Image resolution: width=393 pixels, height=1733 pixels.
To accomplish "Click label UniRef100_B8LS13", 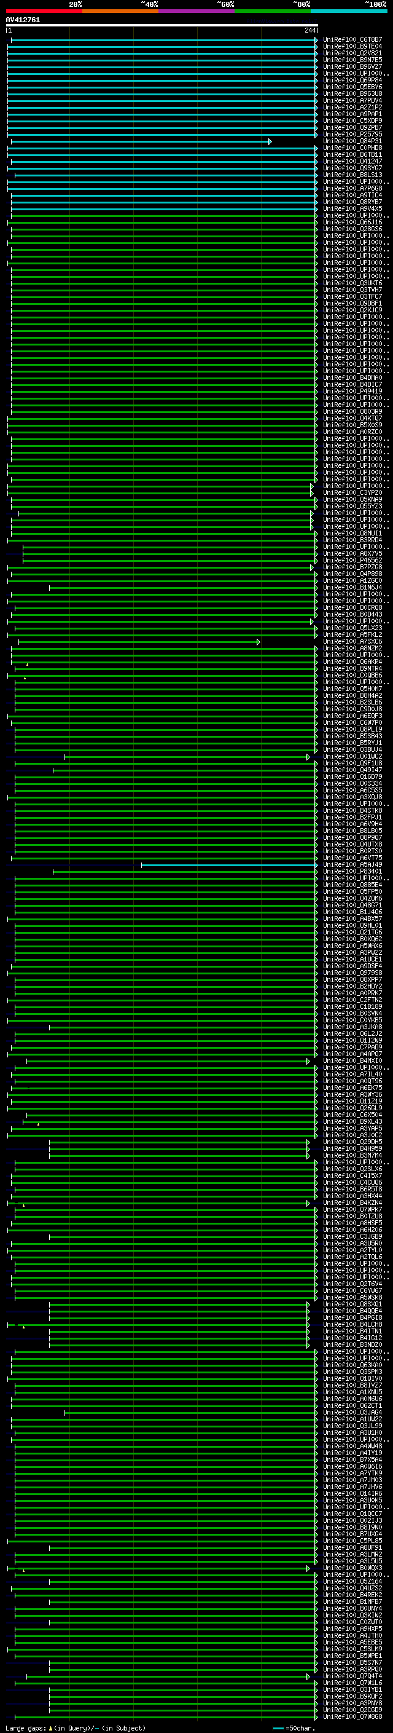I will click(x=352, y=175).
